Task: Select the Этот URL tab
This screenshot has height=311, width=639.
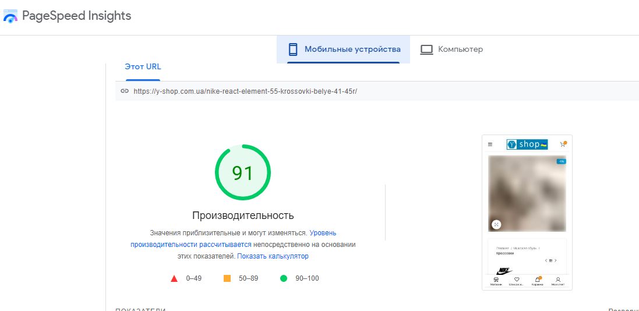Action: click(143, 67)
